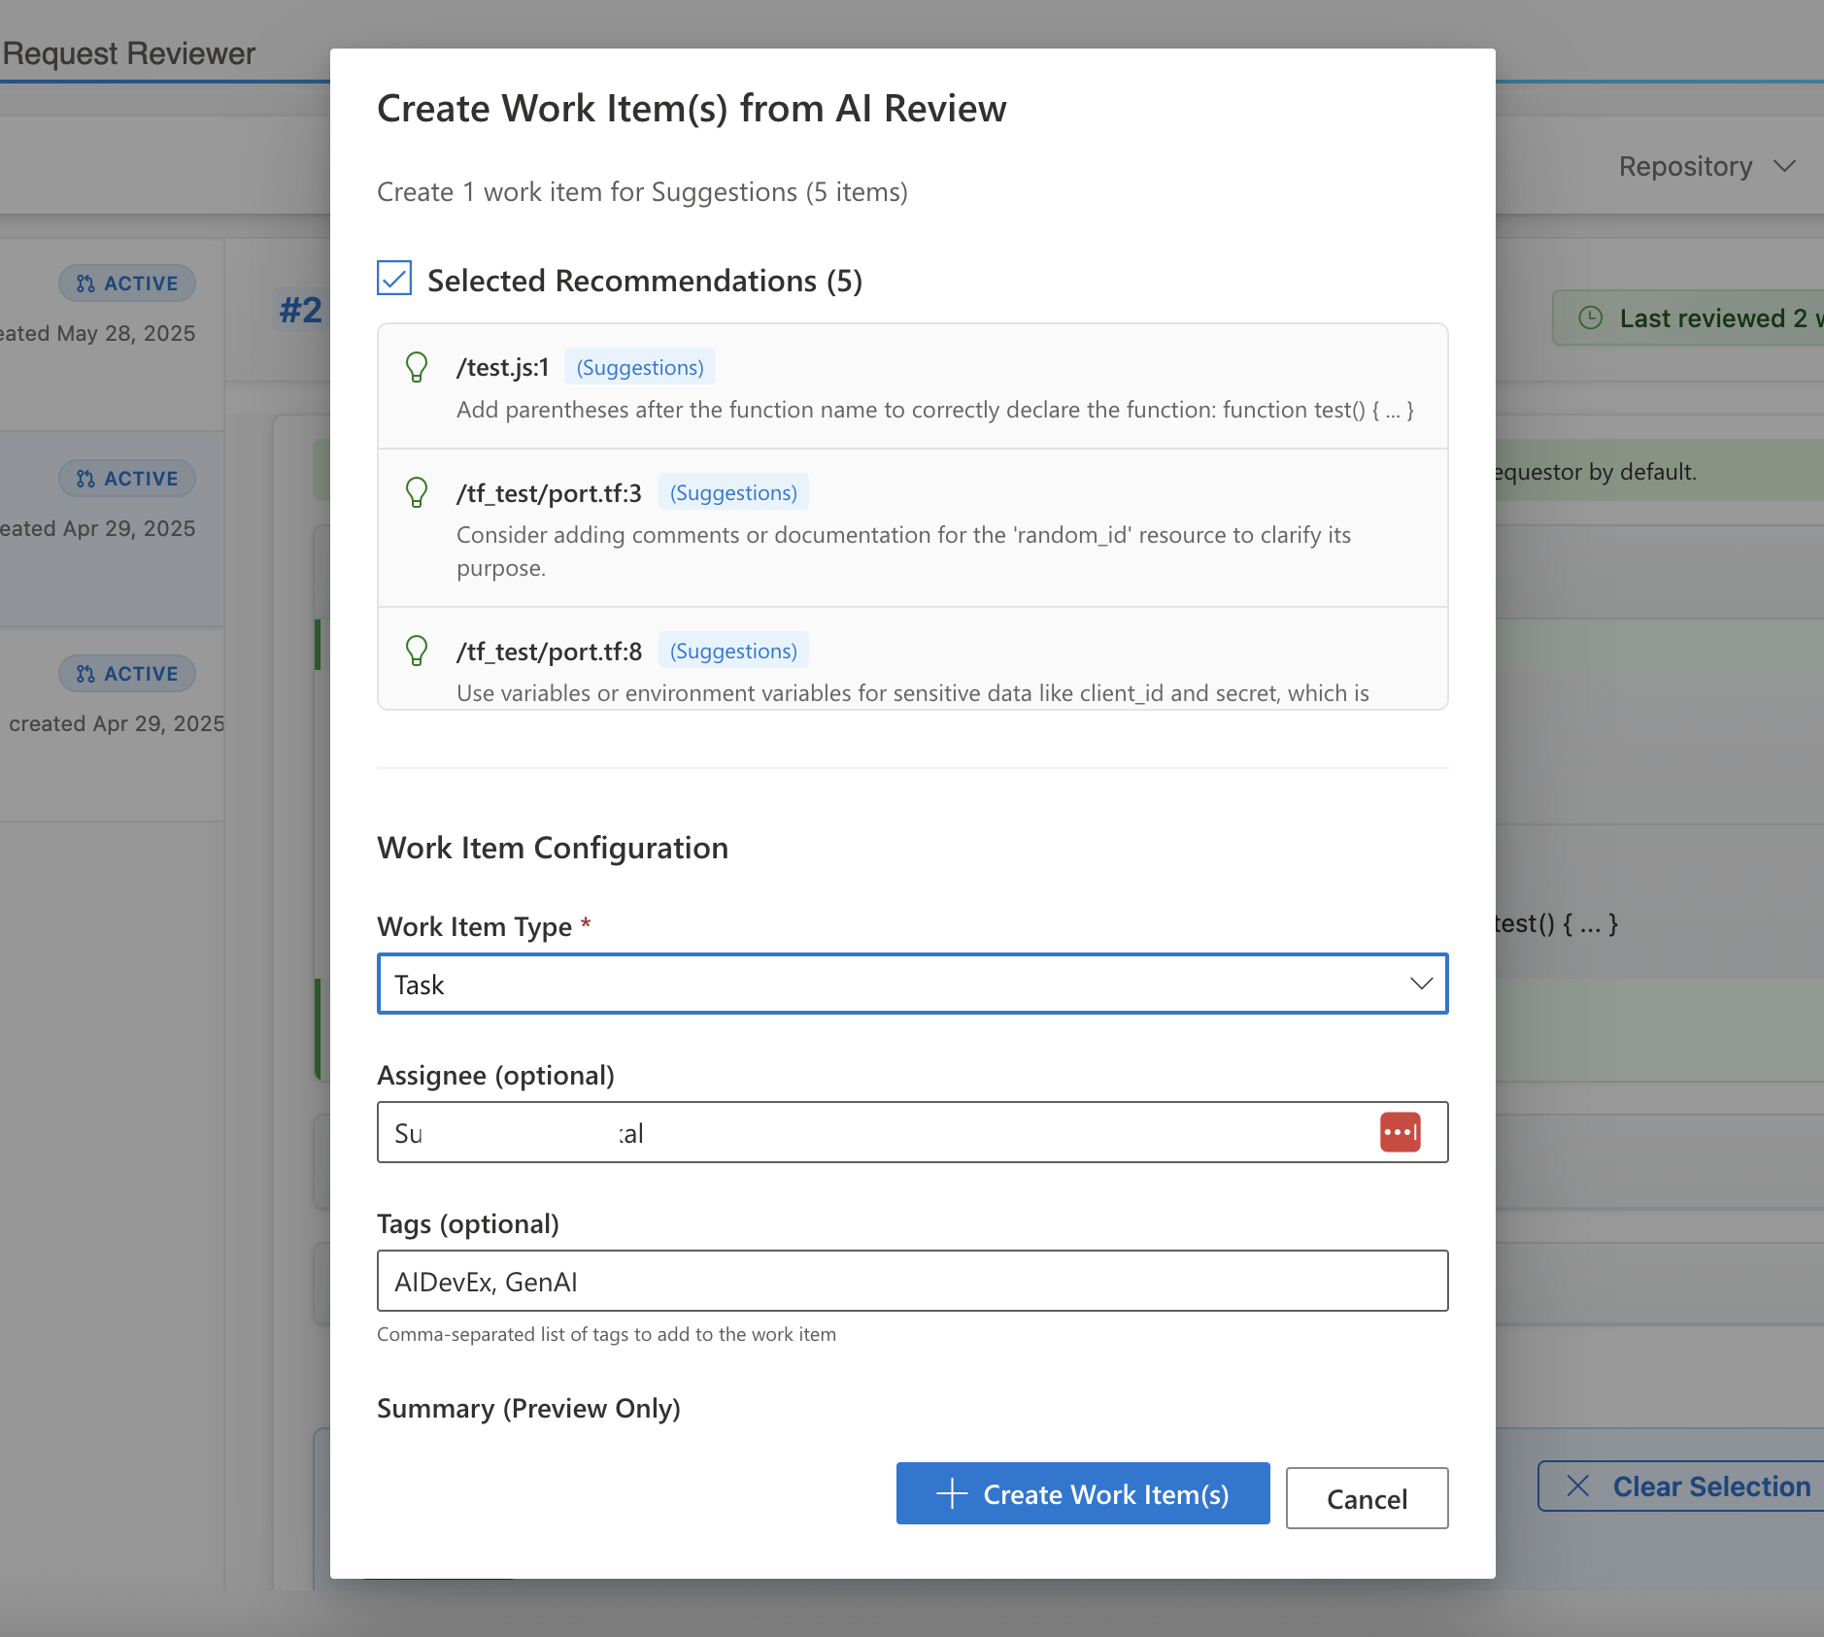Click the lightbulb icon beside /tf_test/port.tf:8
This screenshot has height=1637, width=1824.
pyautogui.click(x=418, y=651)
